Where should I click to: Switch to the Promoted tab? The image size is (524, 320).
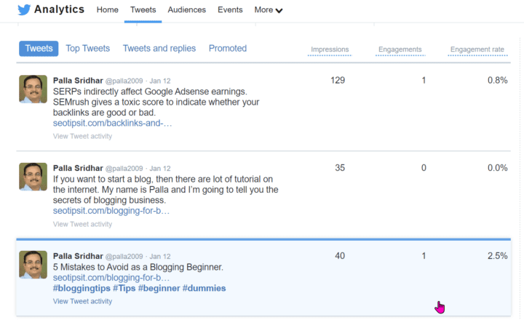pos(228,49)
